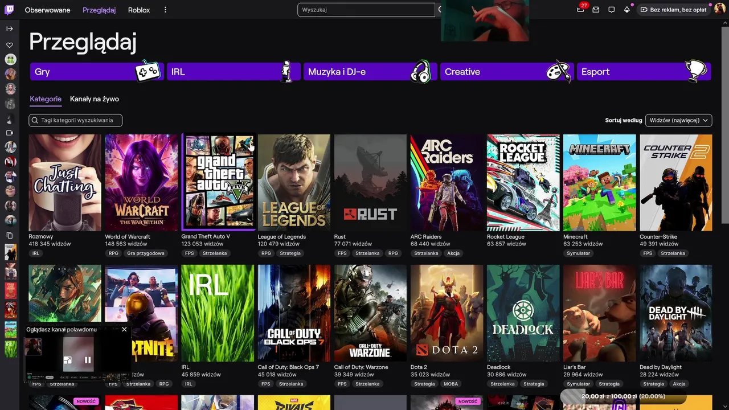The height and width of the screenshot is (410, 729).
Task: Open Deadlock cover art
Action: [523, 313]
